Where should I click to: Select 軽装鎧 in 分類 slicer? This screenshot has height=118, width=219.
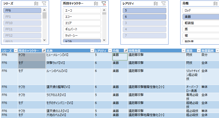point(201,23)
